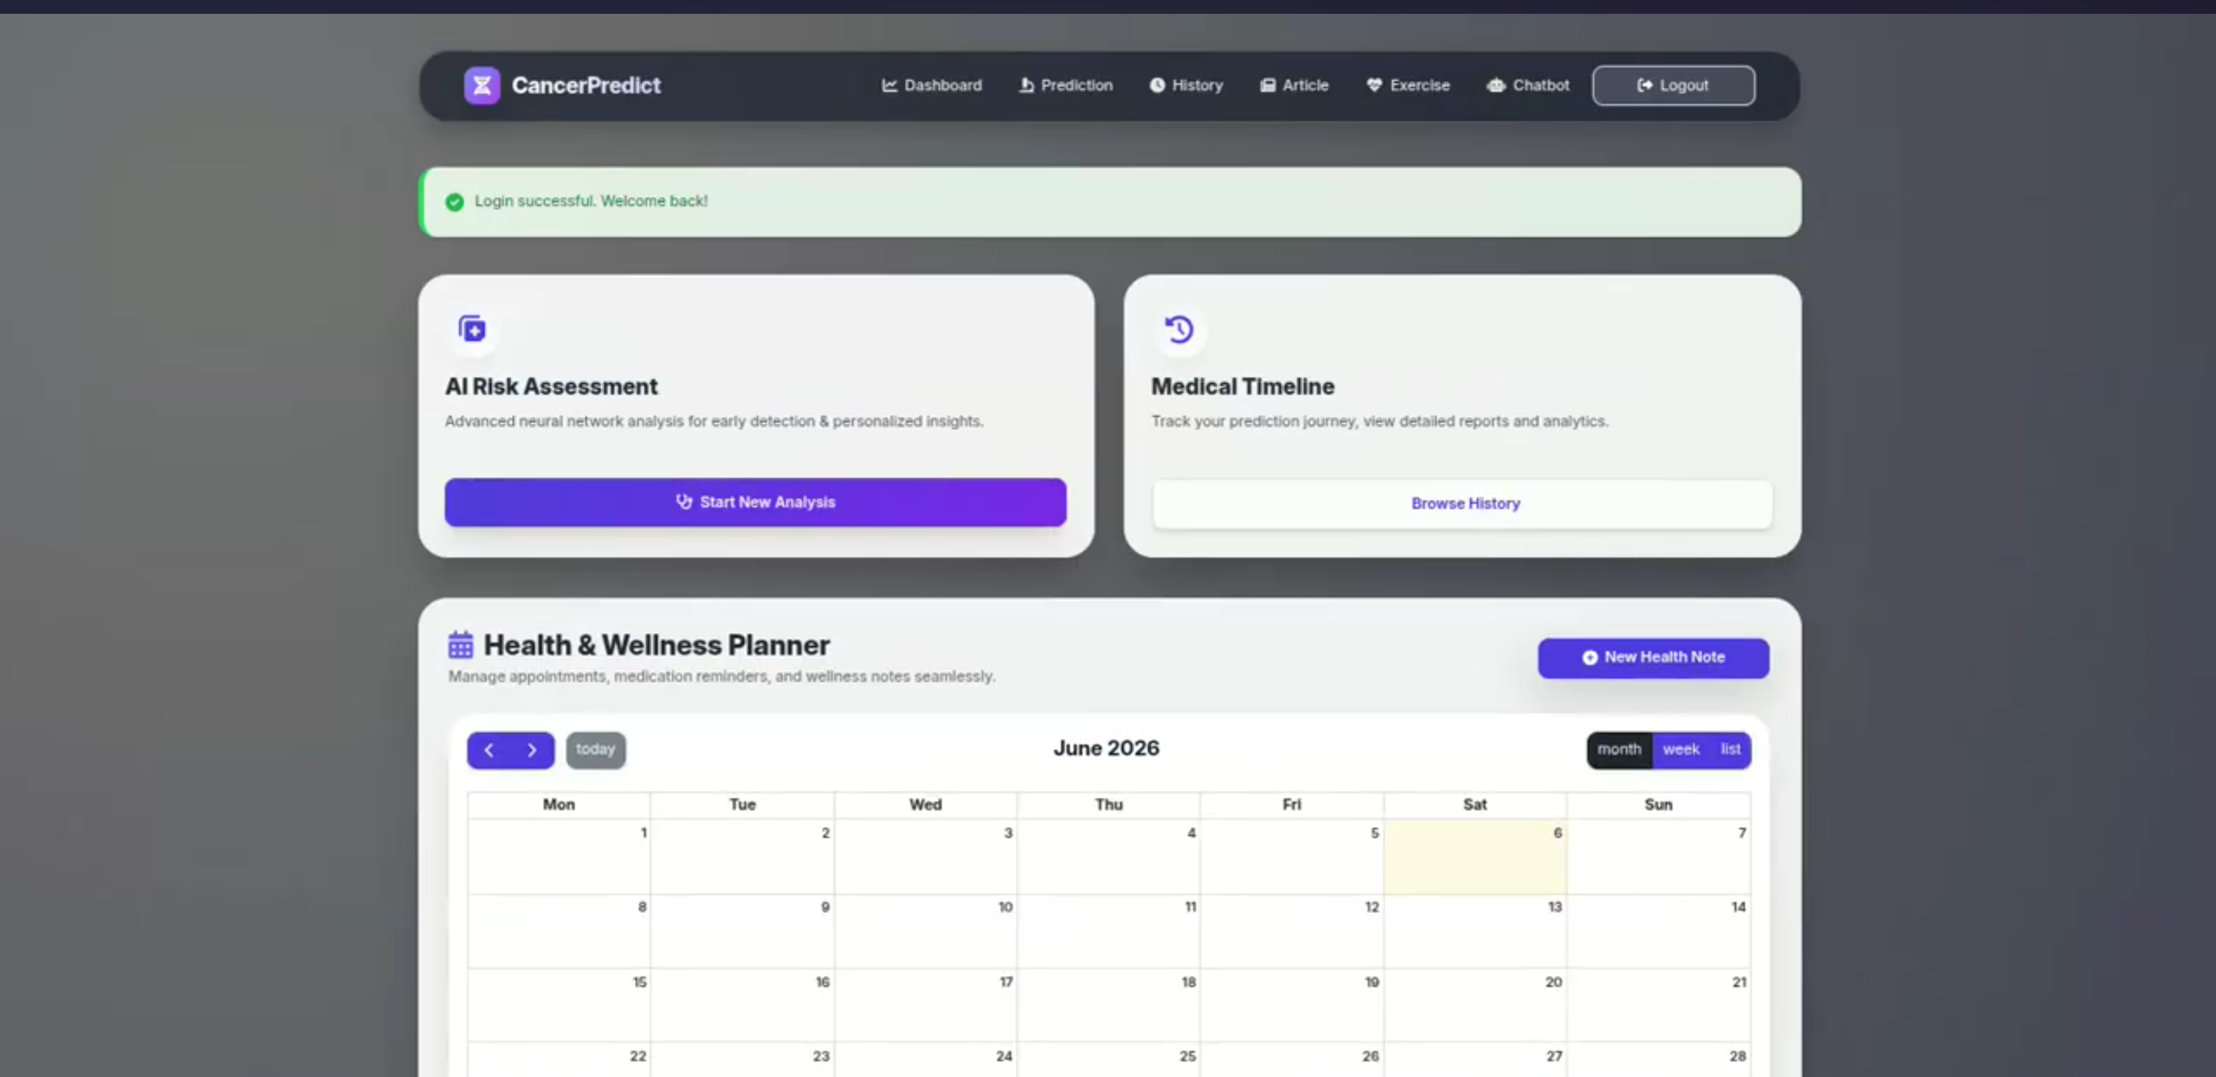Click day number 11 in calendar

tap(1190, 907)
